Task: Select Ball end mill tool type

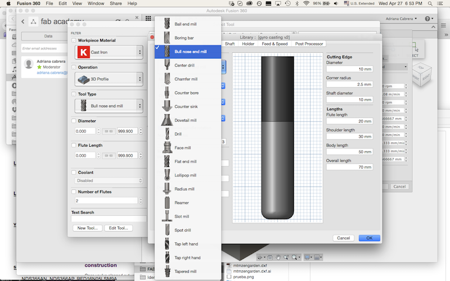Action: [x=188, y=24]
